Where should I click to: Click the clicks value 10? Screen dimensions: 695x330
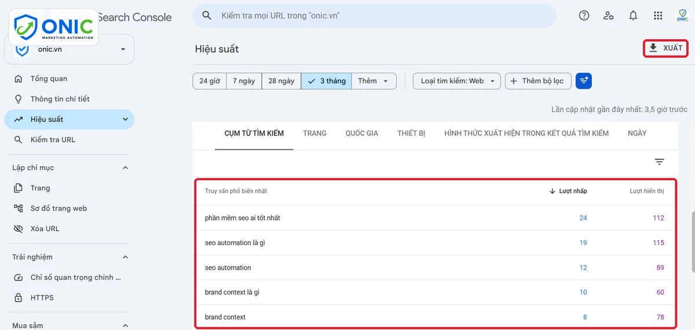coord(583,292)
